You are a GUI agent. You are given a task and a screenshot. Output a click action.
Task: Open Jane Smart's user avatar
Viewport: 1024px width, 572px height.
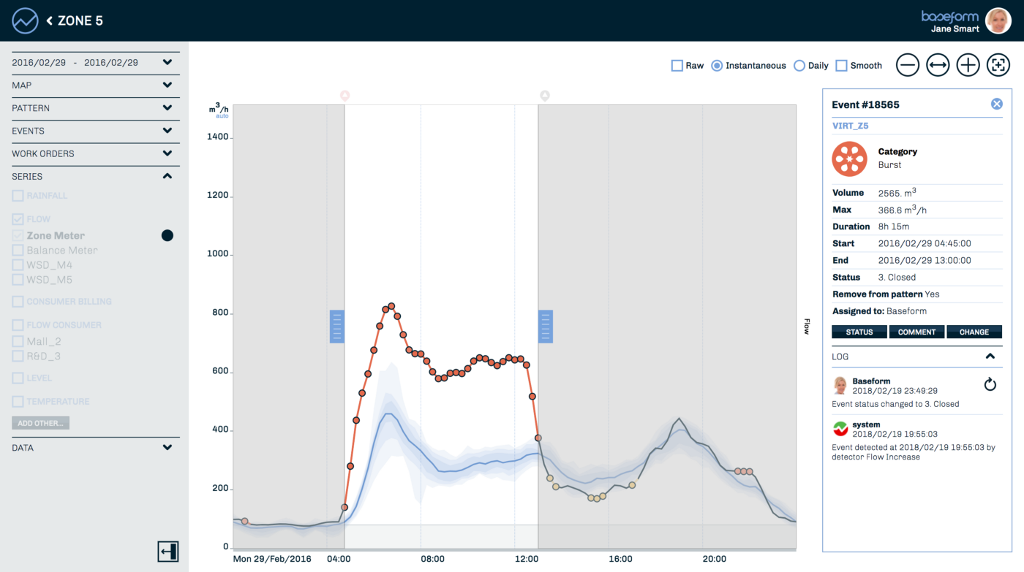coord(998,20)
